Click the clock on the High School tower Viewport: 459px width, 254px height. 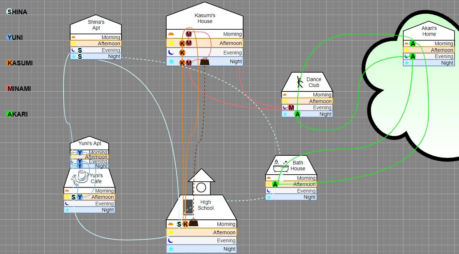[x=201, y=187]
